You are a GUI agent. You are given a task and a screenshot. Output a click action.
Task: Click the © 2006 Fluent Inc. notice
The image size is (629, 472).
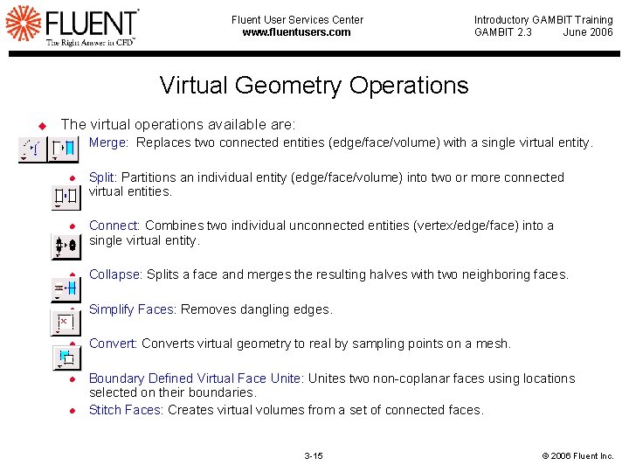click(577, 455)
